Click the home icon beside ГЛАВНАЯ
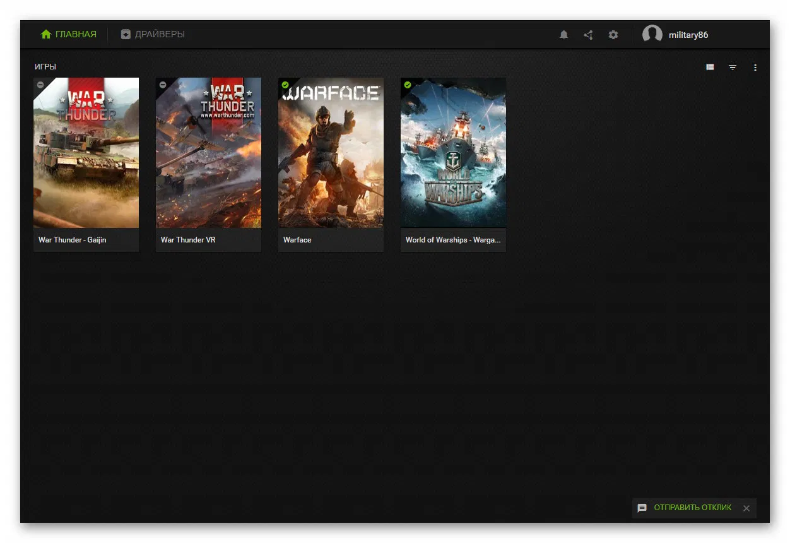 (46, 34)
